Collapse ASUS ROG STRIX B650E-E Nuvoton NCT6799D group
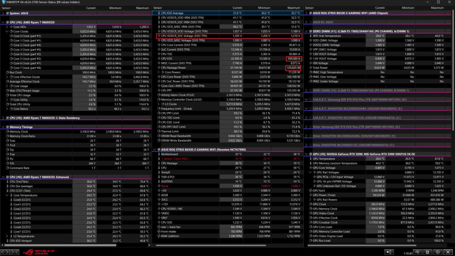The image size is (455, 256). click(155, 150)
